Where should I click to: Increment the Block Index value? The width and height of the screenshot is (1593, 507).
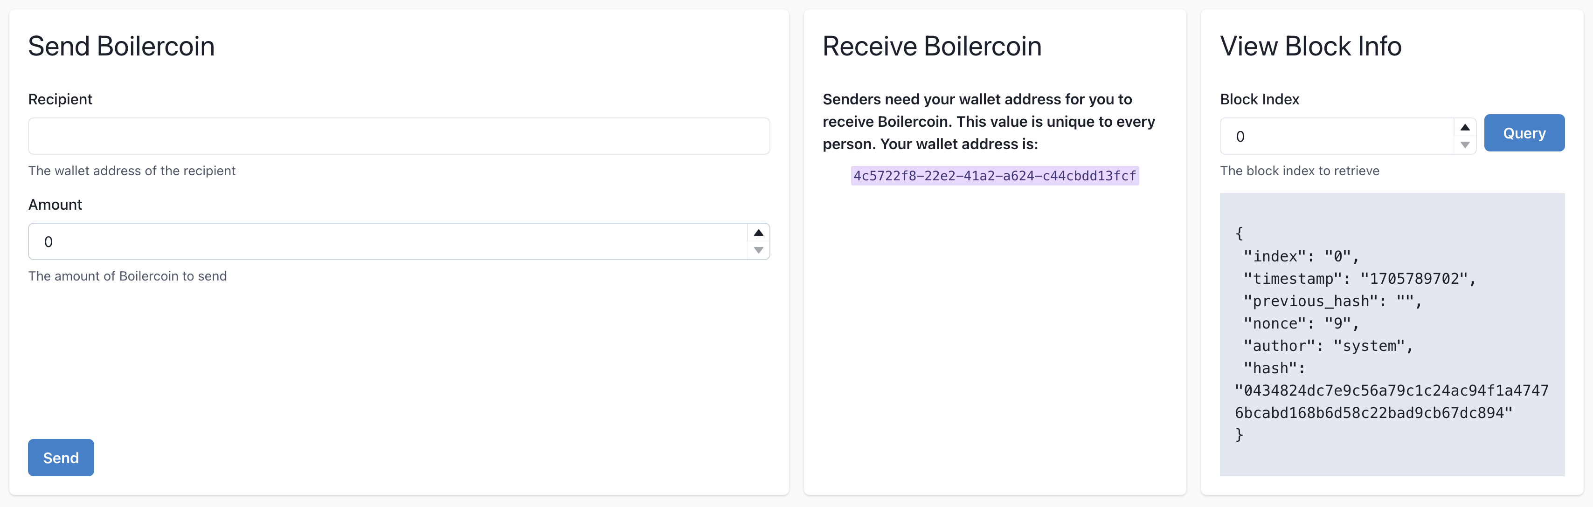[x=1464, y=128]
